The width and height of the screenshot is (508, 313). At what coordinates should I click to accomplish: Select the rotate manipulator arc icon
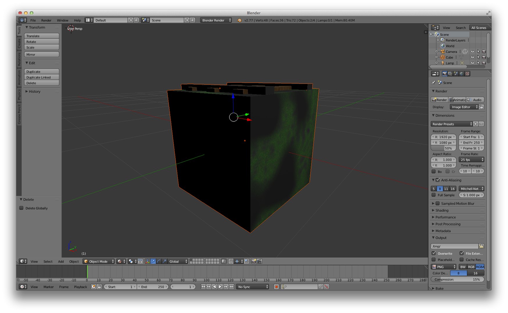pos(159,261)
